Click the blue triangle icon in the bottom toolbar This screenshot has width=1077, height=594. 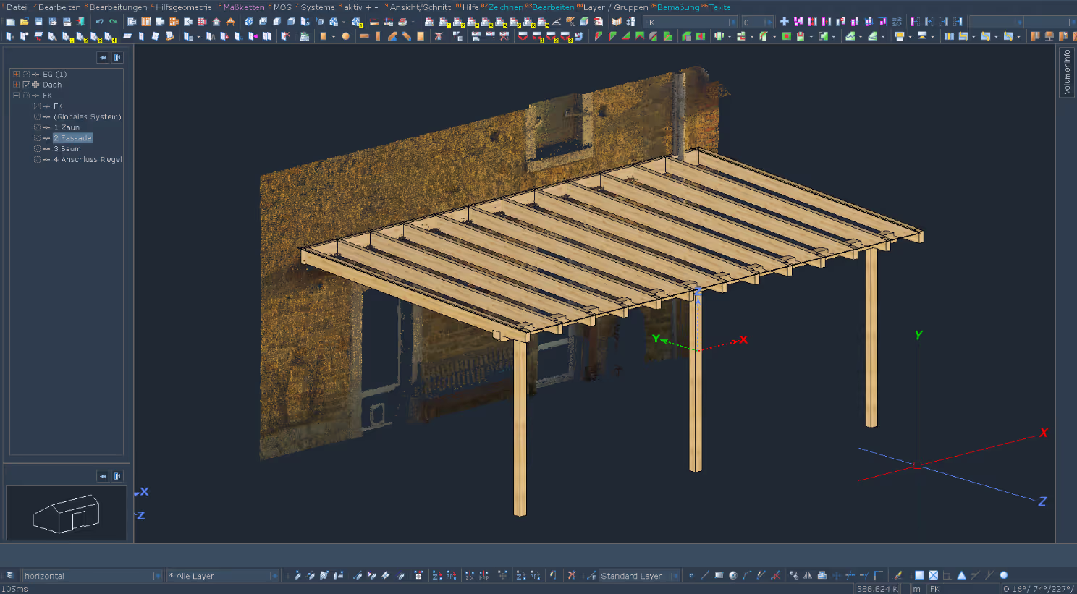[961, 575]
